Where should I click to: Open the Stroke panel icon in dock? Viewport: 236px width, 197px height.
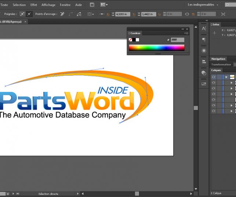(x=204, y=50)
